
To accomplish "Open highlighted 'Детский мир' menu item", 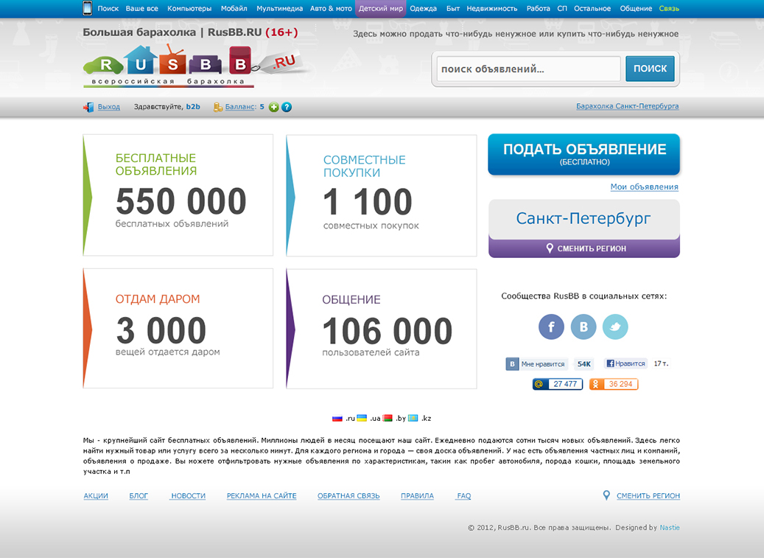I will pos(381,8).
